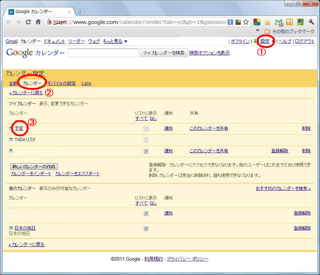The image size is (320, 275).
Task: Open the モバイルの設定 tab
Action: tap(62, 83)
